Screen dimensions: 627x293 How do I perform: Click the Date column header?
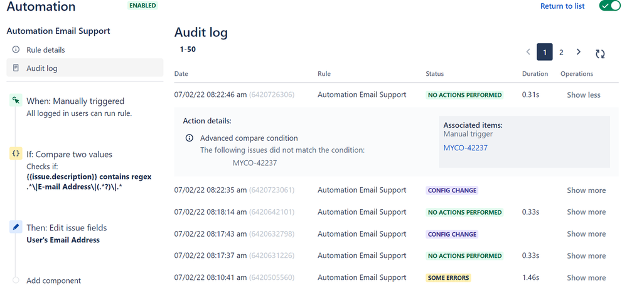coord(181,74)
